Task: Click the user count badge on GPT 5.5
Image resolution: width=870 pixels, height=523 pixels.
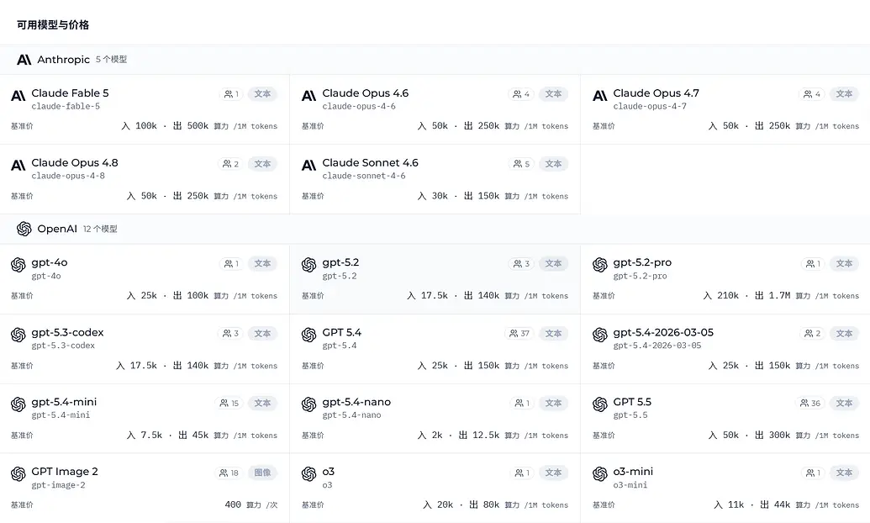Action: pyautogui.click(x=810, y=403)
